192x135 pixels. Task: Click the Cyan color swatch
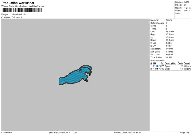click(157, 66)
